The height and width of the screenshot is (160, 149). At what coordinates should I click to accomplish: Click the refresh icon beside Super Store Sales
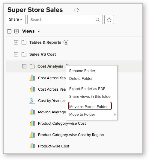76,10
